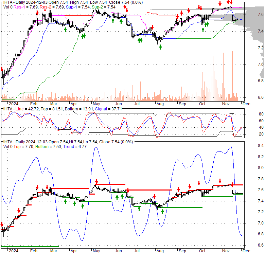The height and width of the screenshot is (253, 265).
Task: Click the red sell arrow above the May peak, trend chart
Action: point(96,182)
